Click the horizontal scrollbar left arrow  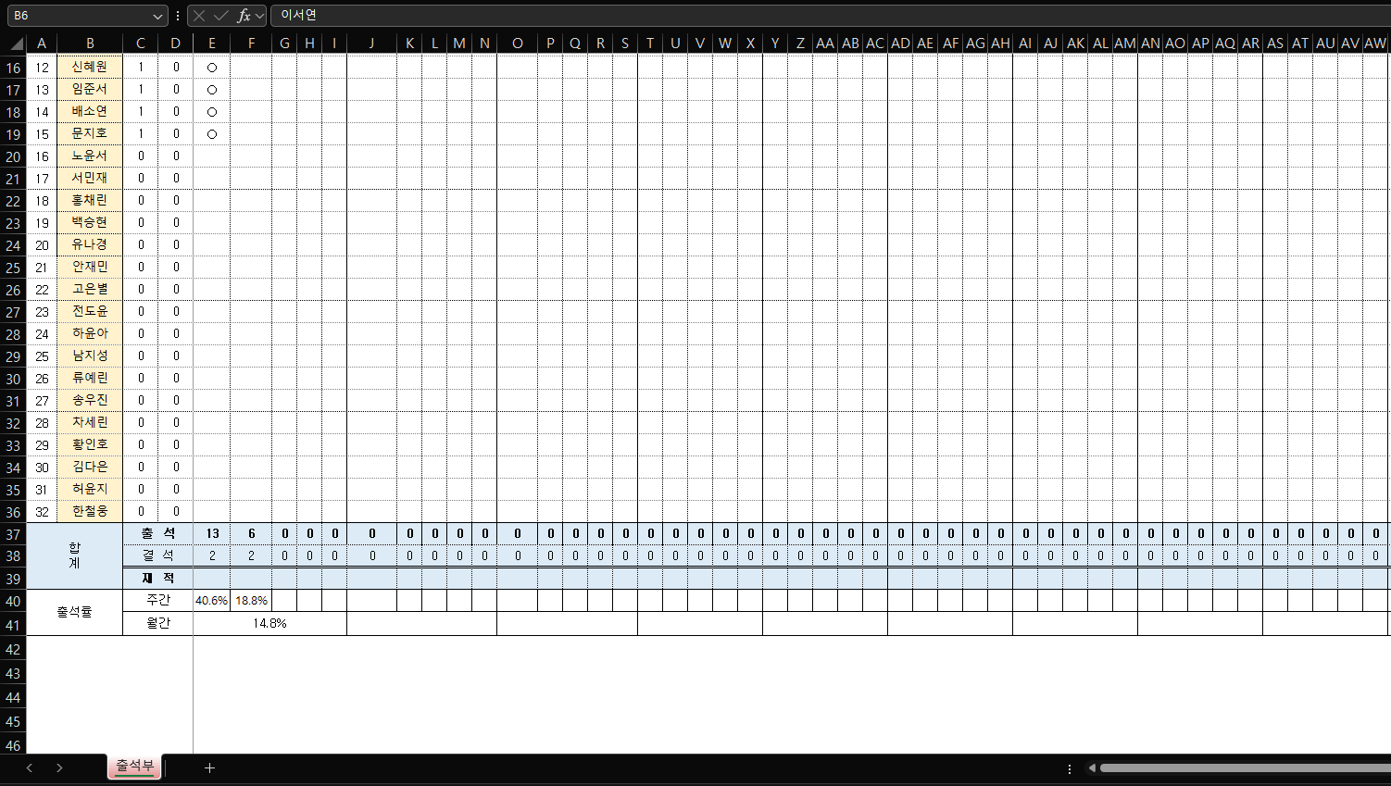point(1093,767)
